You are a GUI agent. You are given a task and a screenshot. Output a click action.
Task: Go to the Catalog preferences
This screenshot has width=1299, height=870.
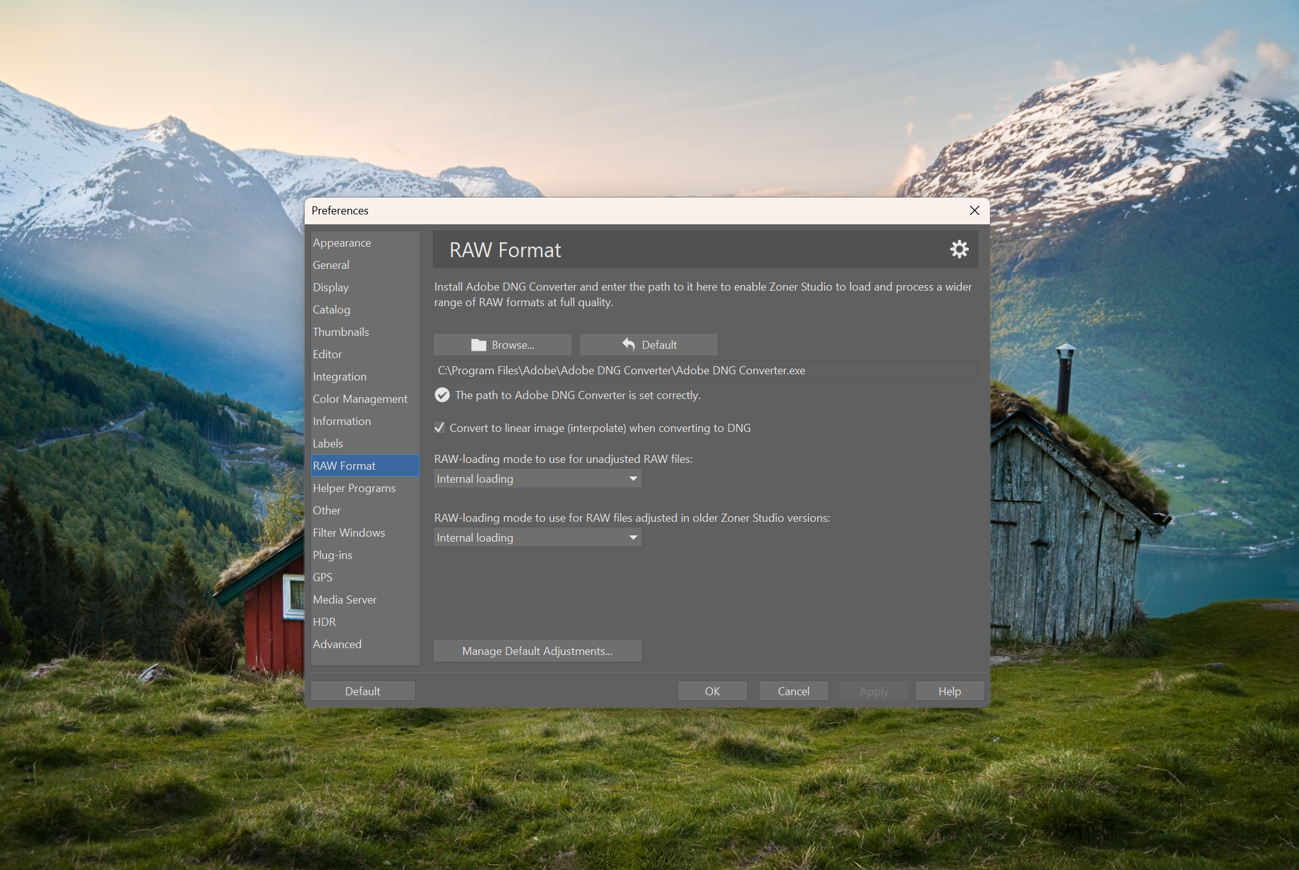365,310
